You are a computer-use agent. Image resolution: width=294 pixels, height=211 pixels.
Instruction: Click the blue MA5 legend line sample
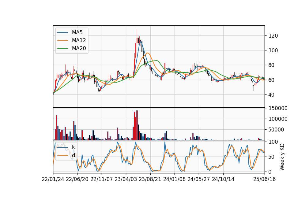point(62,32)
